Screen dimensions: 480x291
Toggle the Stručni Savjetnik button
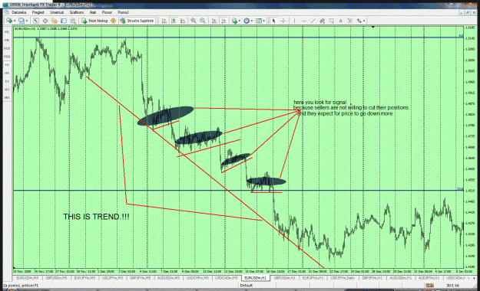point(137,21)
